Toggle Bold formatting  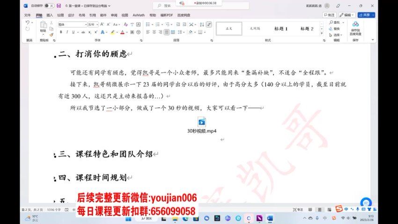[x=61, y=32]
